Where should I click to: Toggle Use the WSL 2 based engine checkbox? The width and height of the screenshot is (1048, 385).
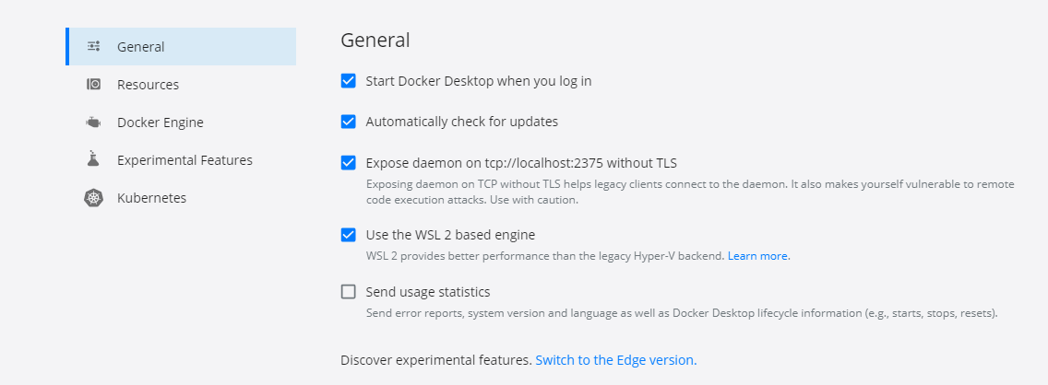point(348,235)
